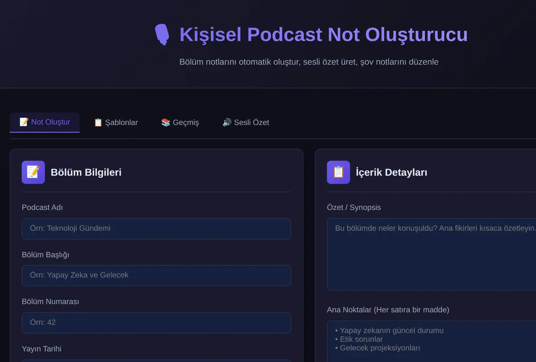Switch to the Not Oluştur tab

click(45, 122)
